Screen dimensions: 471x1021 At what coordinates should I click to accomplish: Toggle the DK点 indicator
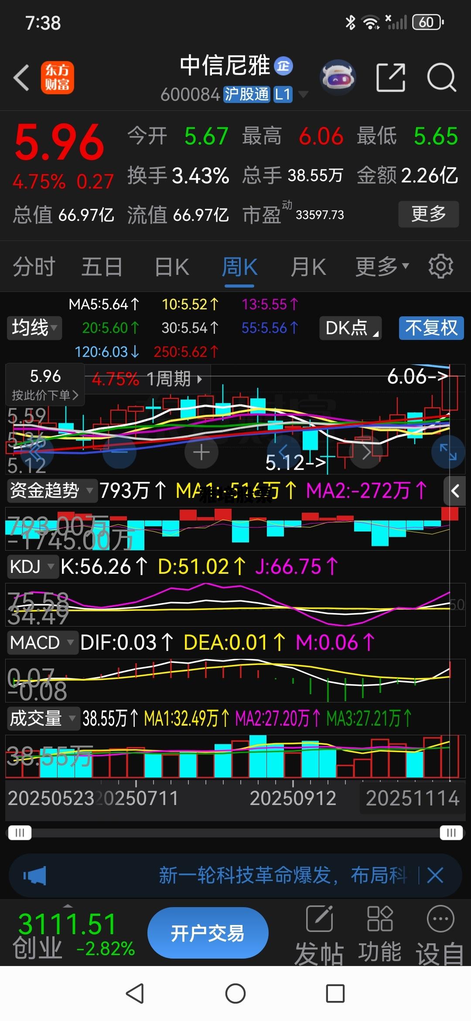(x=351, y=328)
